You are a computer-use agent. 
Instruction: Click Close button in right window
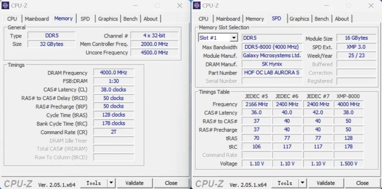coord(362,183)
